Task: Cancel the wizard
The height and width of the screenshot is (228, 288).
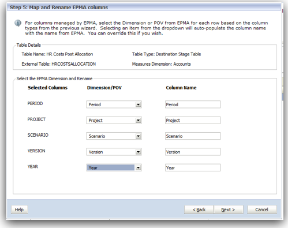Action: [262, 210]
